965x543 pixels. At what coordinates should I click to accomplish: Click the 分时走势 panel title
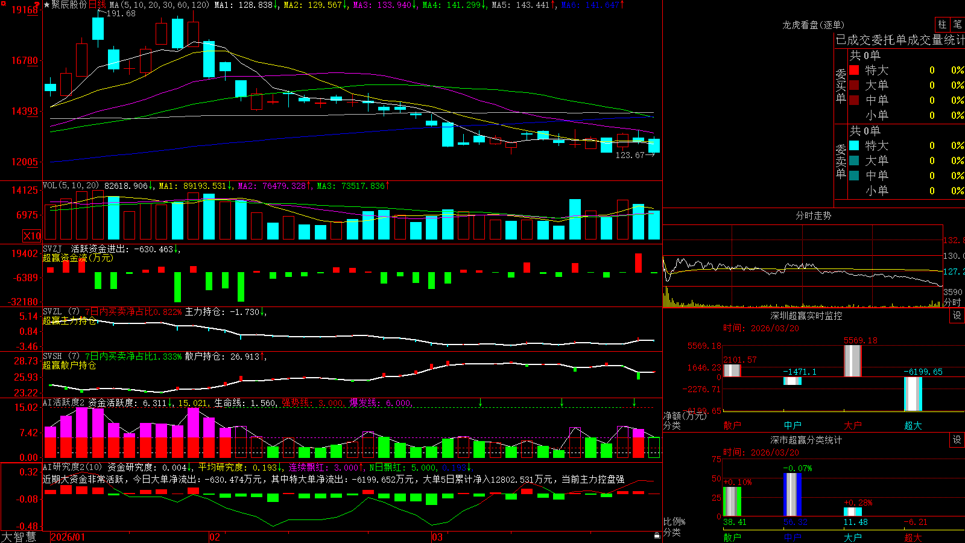pos(814,215)
